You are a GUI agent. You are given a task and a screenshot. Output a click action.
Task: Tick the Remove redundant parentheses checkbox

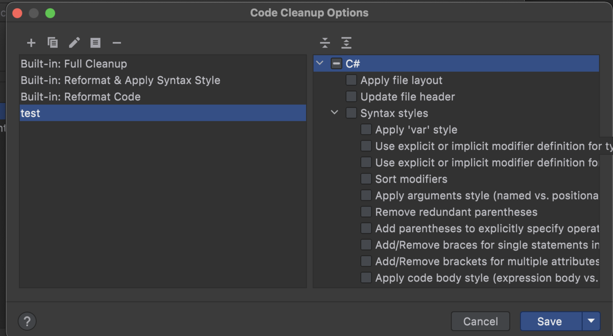click(x=366, y=212)
